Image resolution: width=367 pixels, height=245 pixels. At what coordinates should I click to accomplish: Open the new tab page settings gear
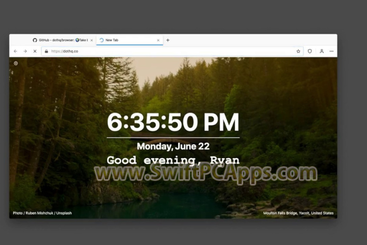[x=16, y=63]
